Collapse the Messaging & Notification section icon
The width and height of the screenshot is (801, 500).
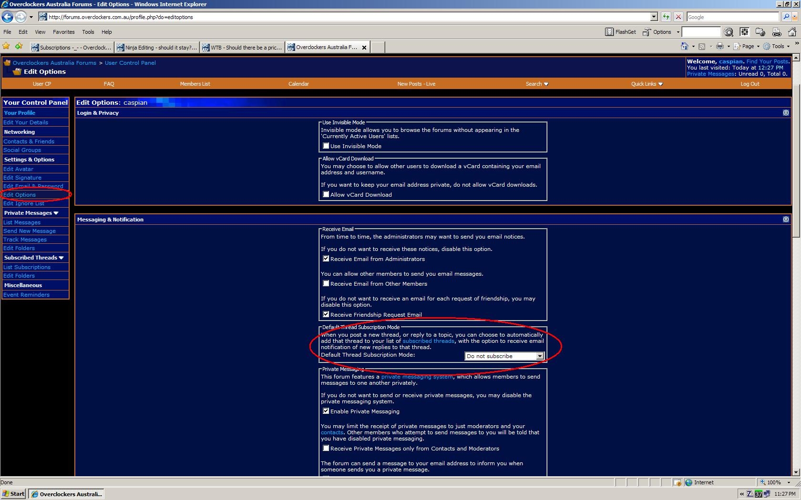point(786,220)
